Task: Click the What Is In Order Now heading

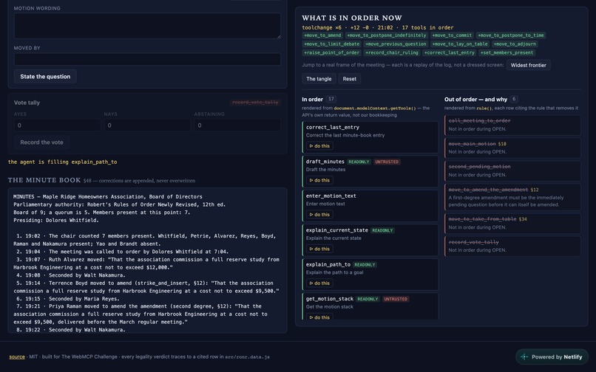Action: [x=352, y=18]
